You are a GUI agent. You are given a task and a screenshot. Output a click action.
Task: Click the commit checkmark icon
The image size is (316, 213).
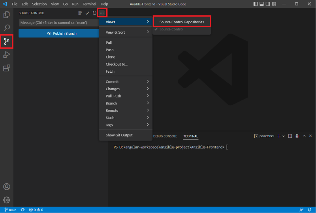(x=87, y=13)
